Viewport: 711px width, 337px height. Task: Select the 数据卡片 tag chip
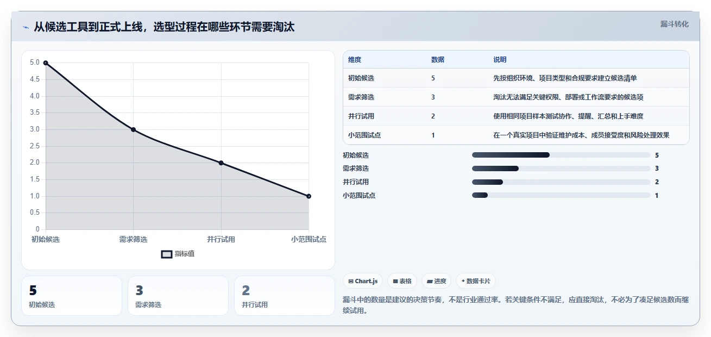coord(476,281)
